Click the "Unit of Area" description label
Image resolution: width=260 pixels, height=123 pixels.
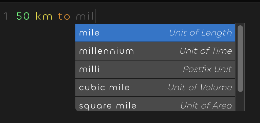pos(206,106)
